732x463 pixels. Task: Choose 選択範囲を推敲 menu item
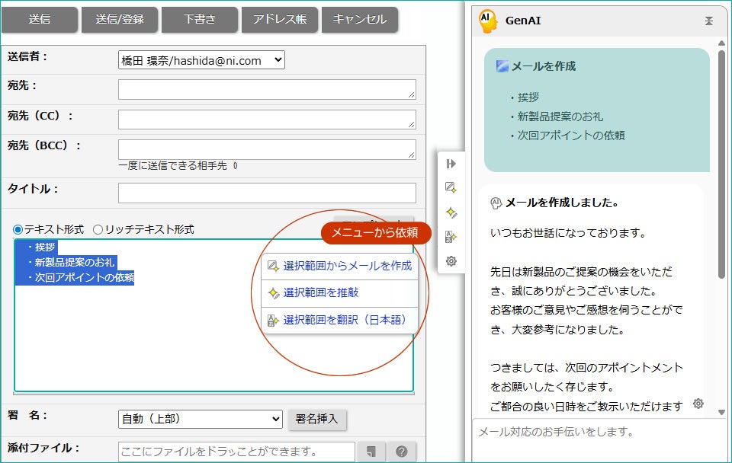(x=339, y=293)
